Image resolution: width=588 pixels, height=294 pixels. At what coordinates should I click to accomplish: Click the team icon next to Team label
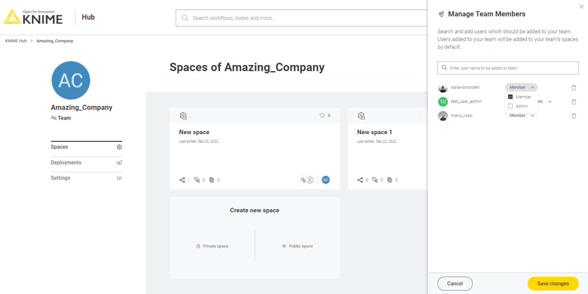pos(54,118)
